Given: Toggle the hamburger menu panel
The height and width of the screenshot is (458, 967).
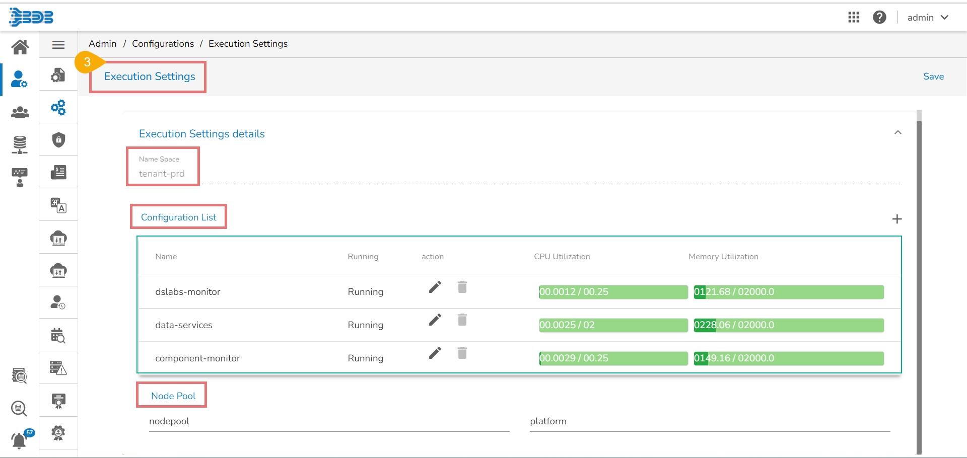Looking at the screenshot, I should 58,45.
